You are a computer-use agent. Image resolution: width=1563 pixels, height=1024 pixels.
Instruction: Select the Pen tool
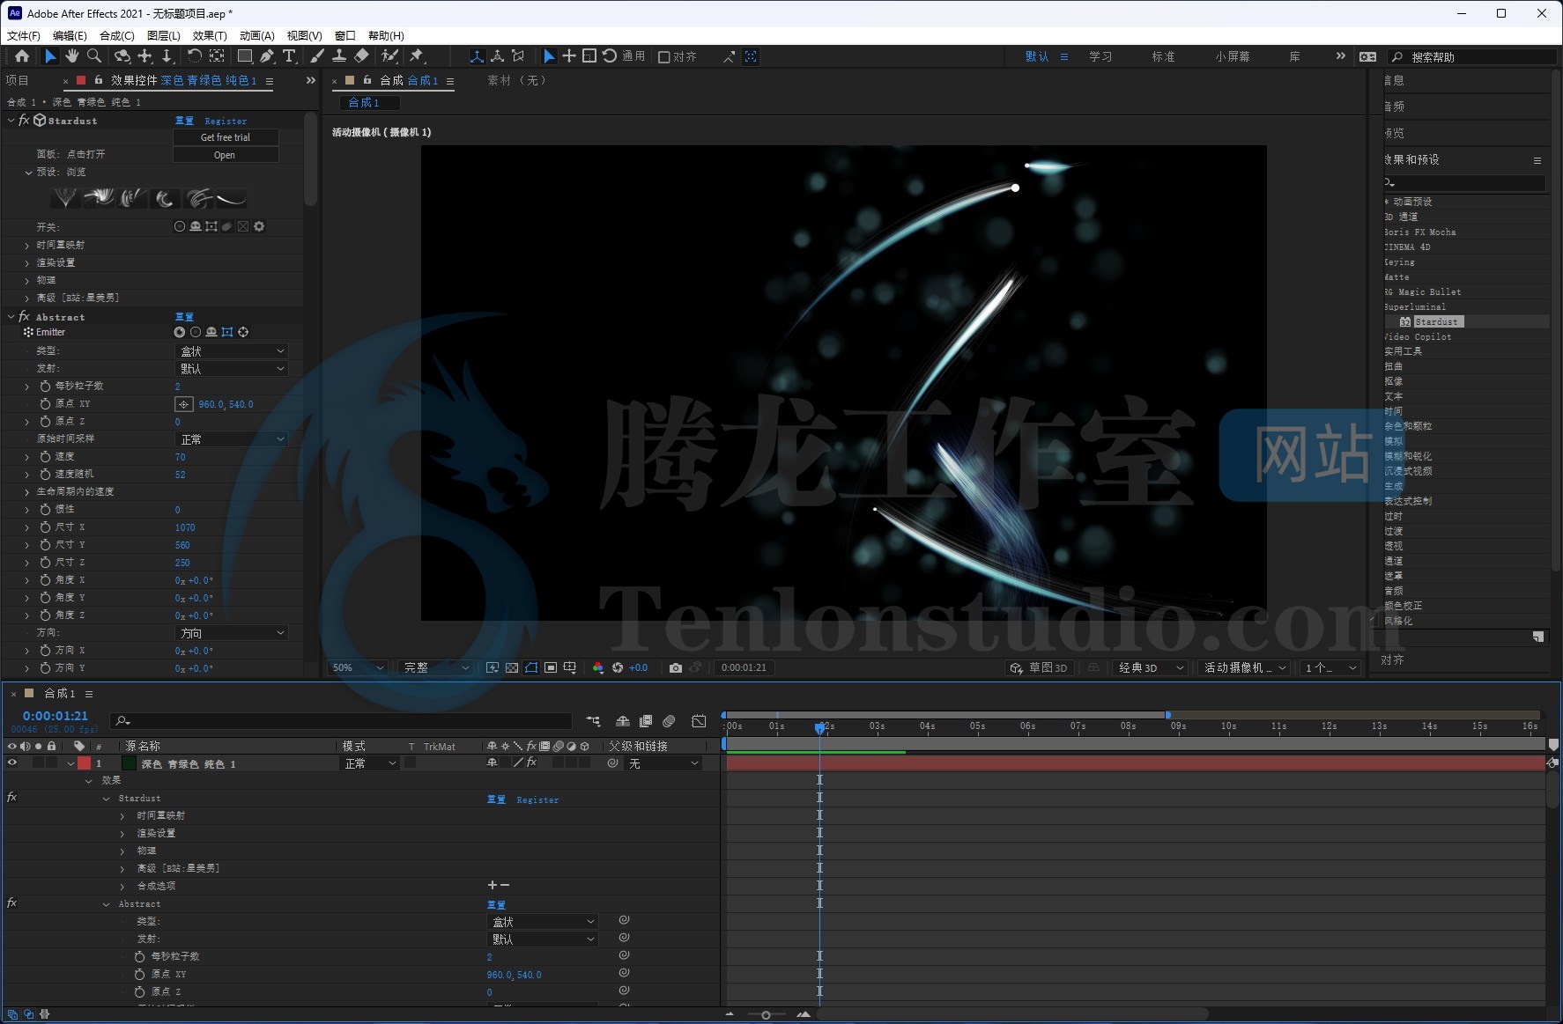[x=266, y=56]
